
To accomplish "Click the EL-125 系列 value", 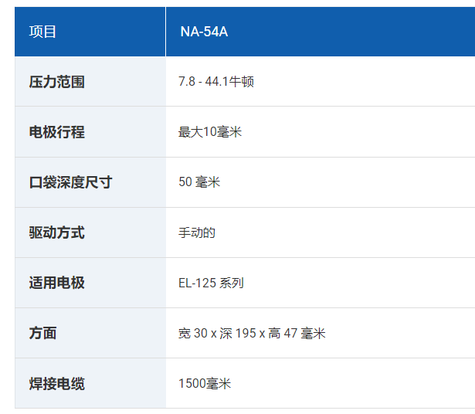I will [211, 283].
